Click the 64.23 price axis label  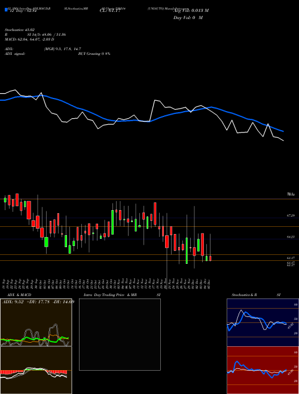(291, 237)
